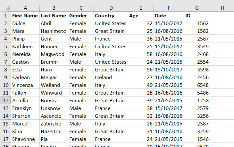Select the "Country" header cell
The image size is (234, 147).
click(x=105, y=15)
